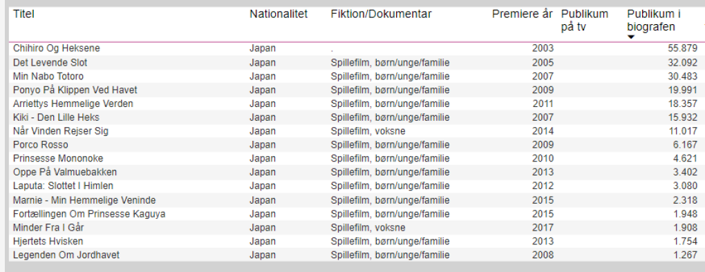The image size is (705, 272).
Task: Select the Hjertets Hvisken title
Action: (x=48, y=242)
